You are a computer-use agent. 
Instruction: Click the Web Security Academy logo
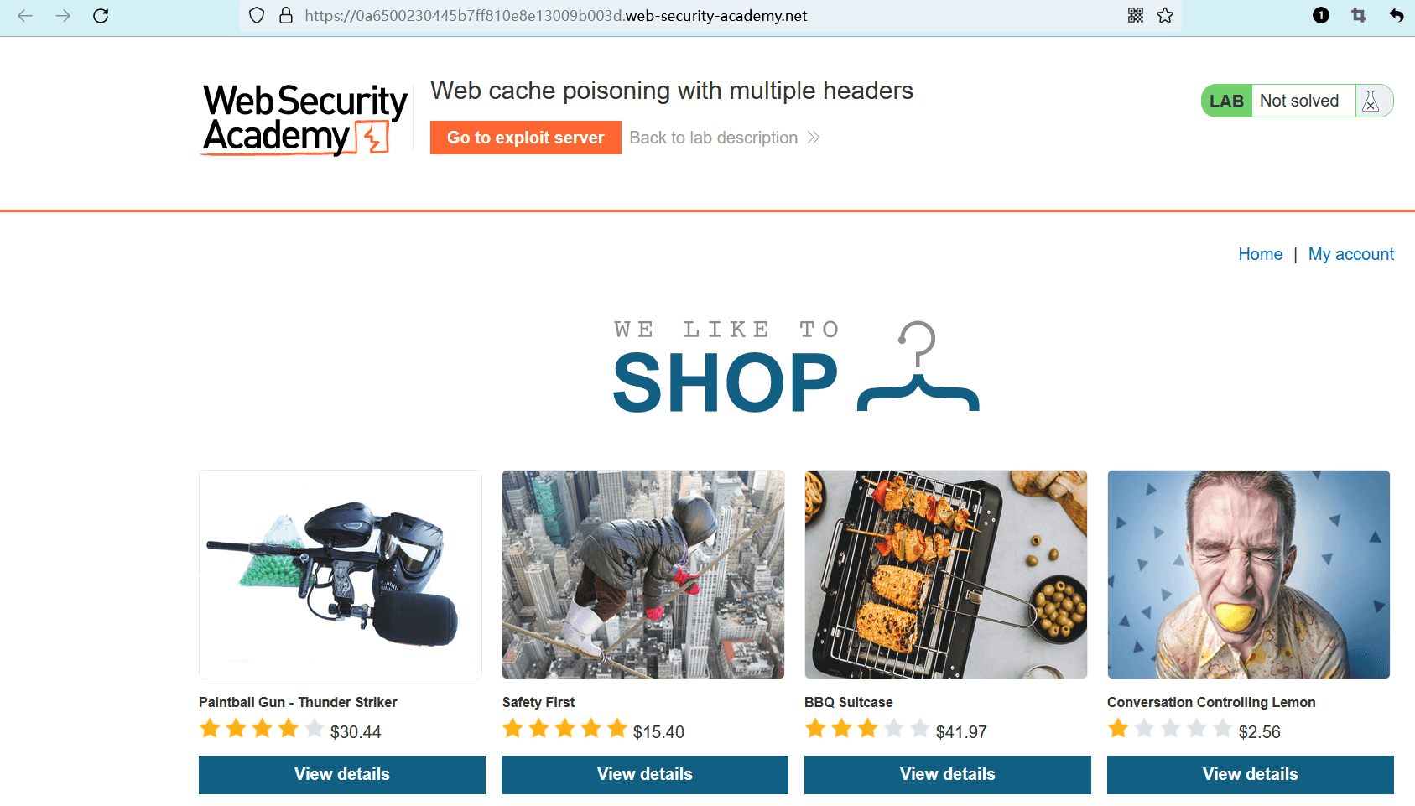point(305,119)
